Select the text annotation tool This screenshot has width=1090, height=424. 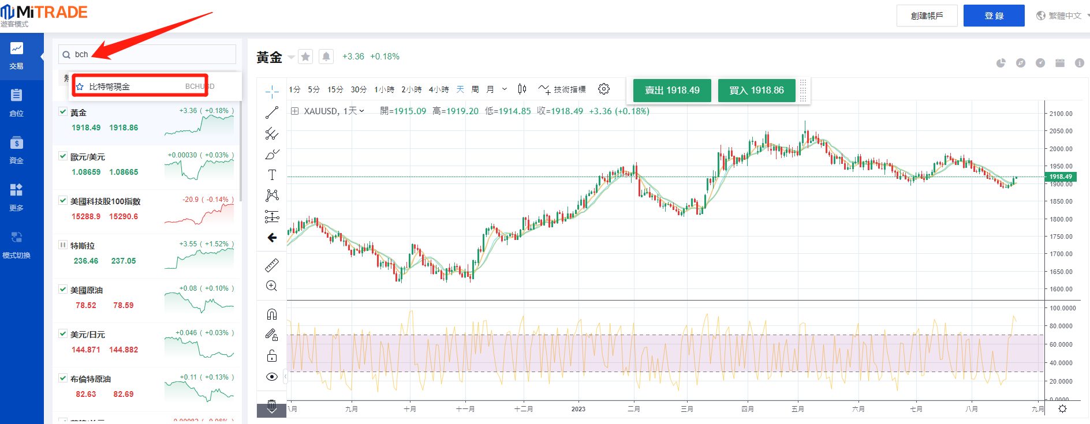(x=272, y=175)
